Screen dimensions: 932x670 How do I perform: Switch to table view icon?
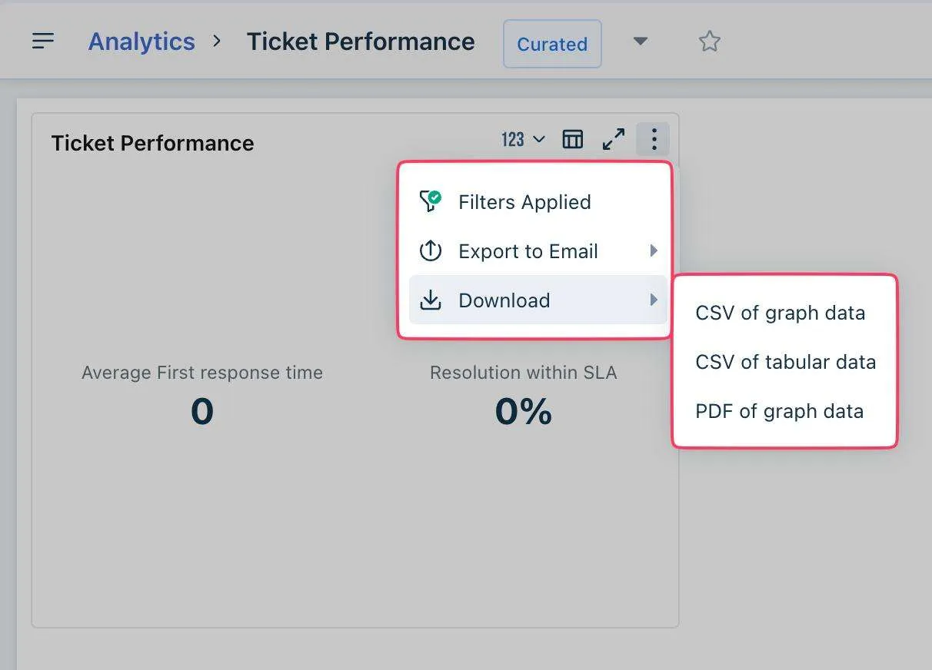coord(573,139)
